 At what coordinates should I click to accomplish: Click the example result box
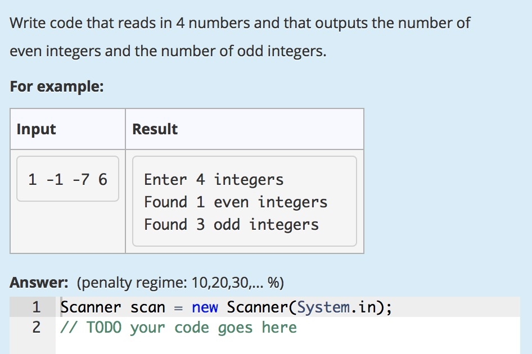pos(245,202)
